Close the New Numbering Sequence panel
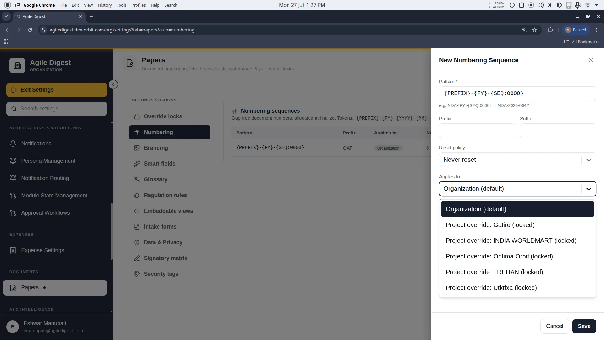Image resolution: width=604 pixels, height=340 pixels. [590, 60]
